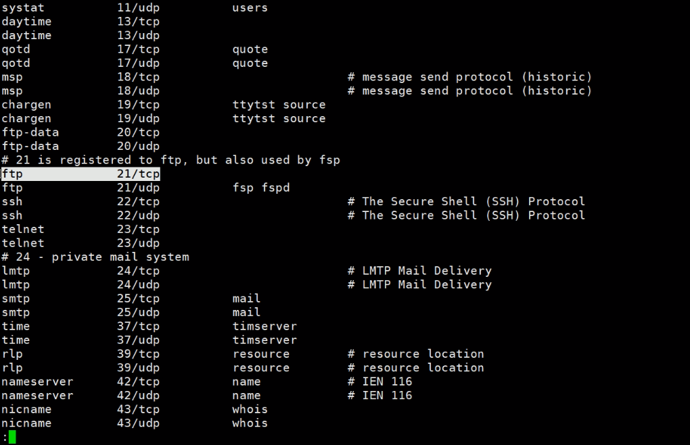Click "timserver" alias on the 37/udp line

coord(264,340)
